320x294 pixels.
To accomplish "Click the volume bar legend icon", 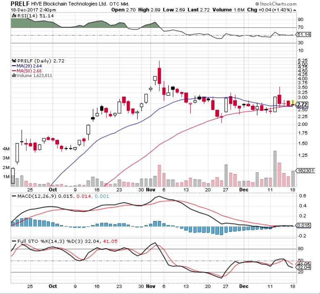I will [x=14, y=75].
